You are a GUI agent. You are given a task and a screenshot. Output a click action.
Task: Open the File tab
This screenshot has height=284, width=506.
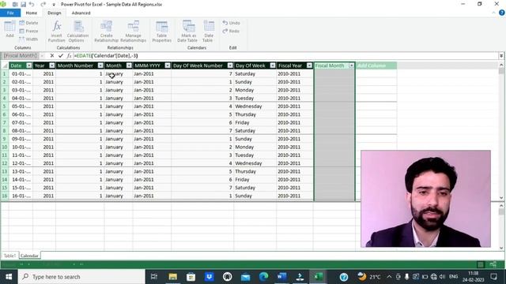pos(10,13)
